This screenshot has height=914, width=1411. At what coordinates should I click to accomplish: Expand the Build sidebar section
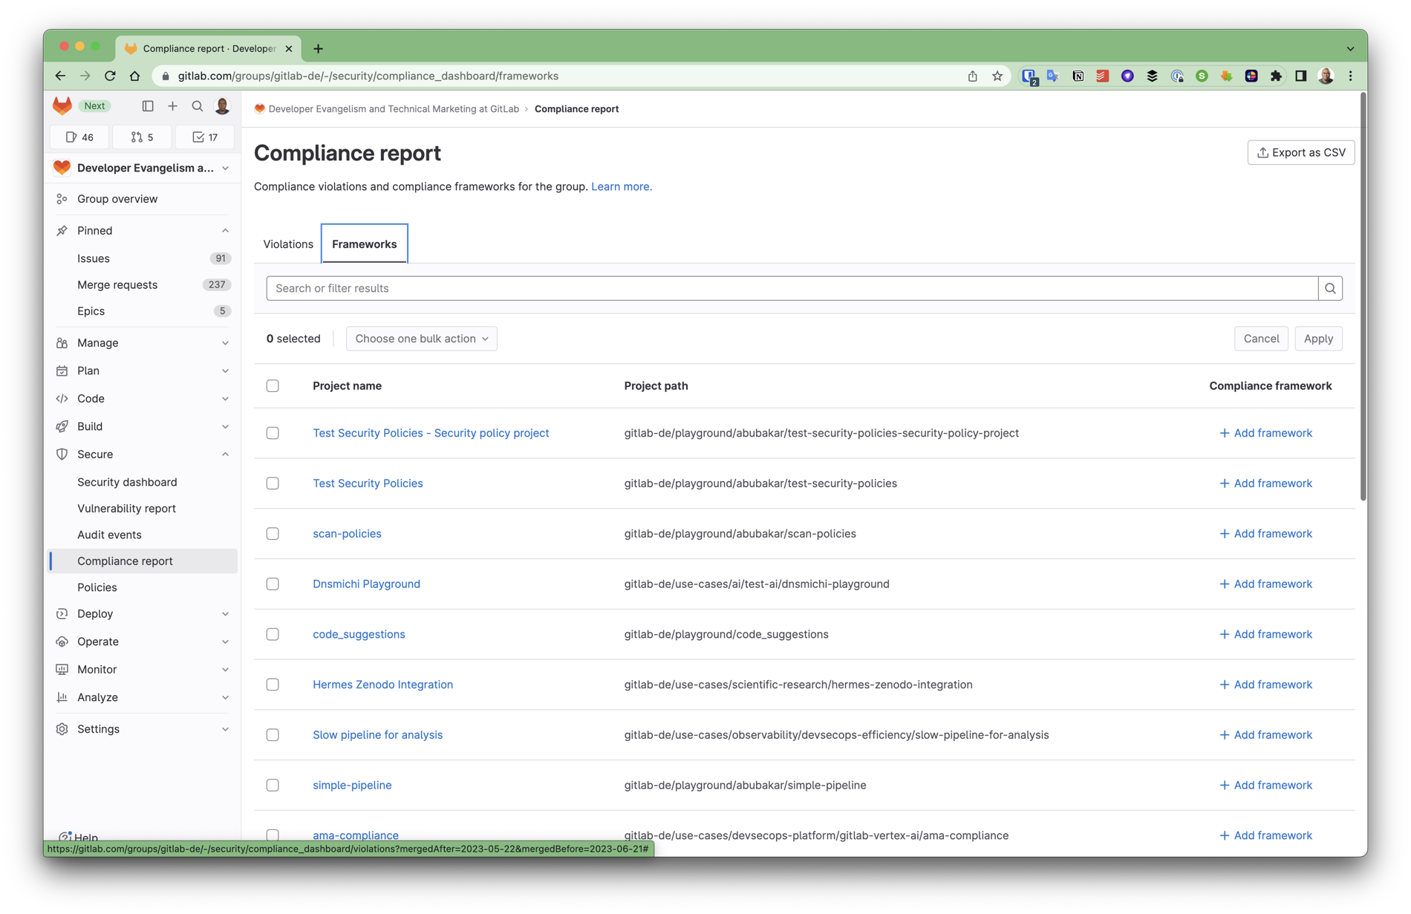(x=143, y=426)
